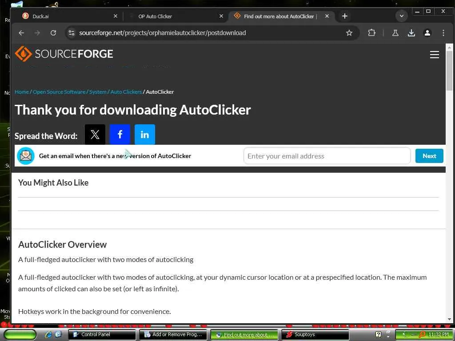The width and height of the screenshot is (455, 341).
Task: Go back using the browser back arrow
Action: [x=21, y=33]
